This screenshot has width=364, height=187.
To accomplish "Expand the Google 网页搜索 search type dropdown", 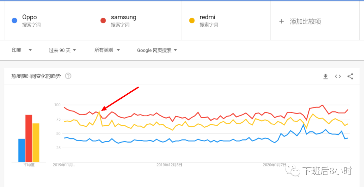I will point(157,50).
